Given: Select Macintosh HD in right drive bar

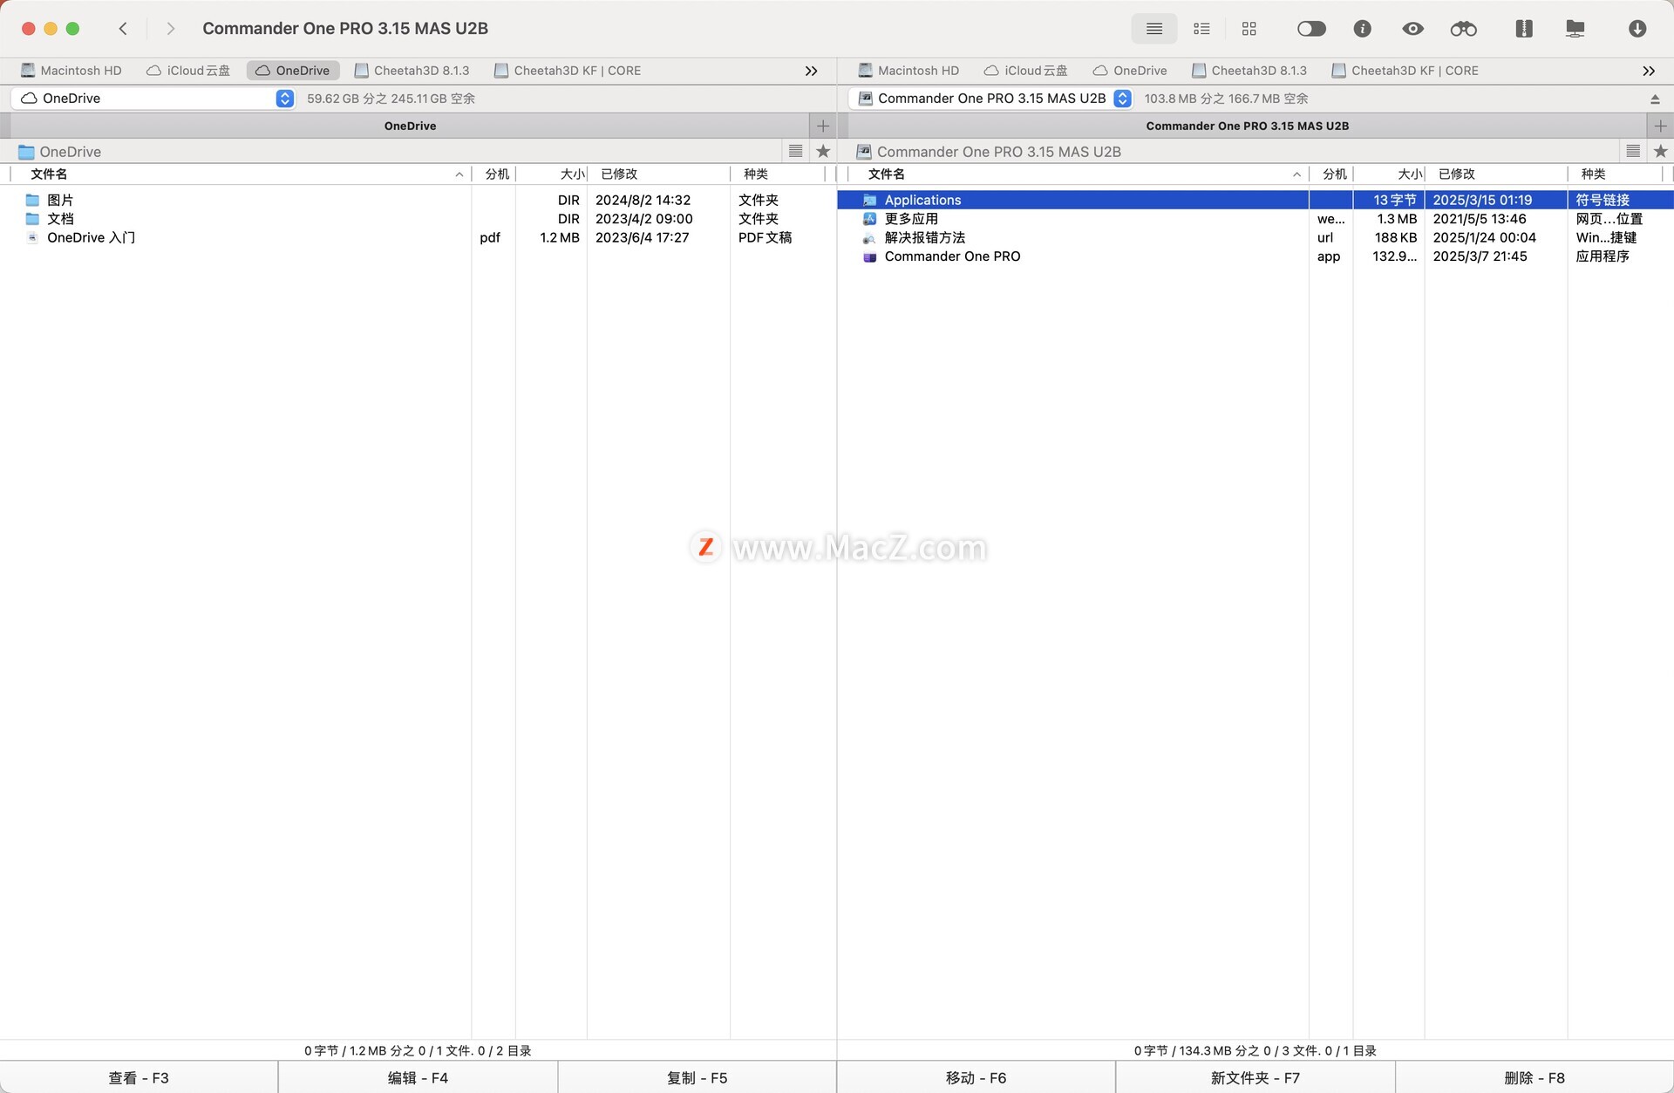Looking at the screenshot, I should [x=908, y=71].
